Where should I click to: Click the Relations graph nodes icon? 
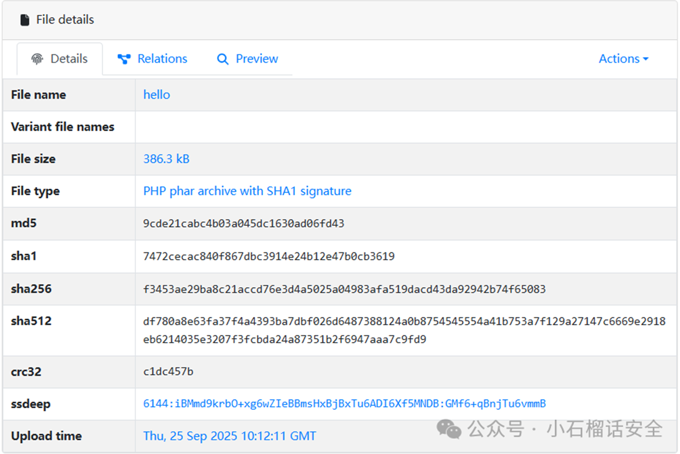(x=124, y=59)
